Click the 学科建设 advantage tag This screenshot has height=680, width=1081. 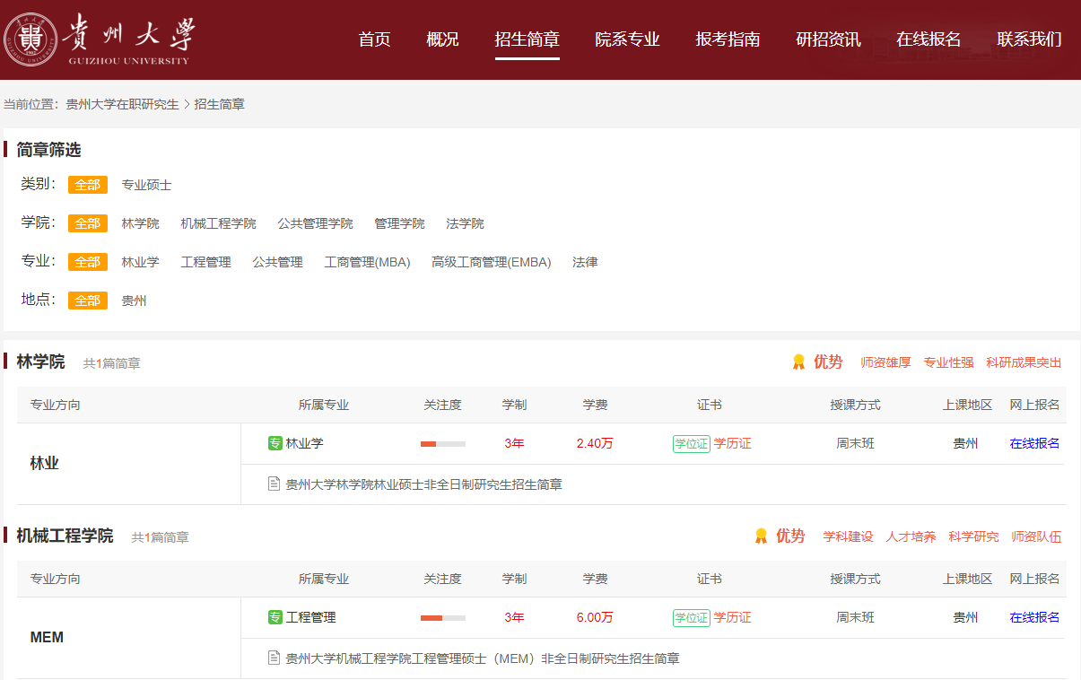(848, 536)
